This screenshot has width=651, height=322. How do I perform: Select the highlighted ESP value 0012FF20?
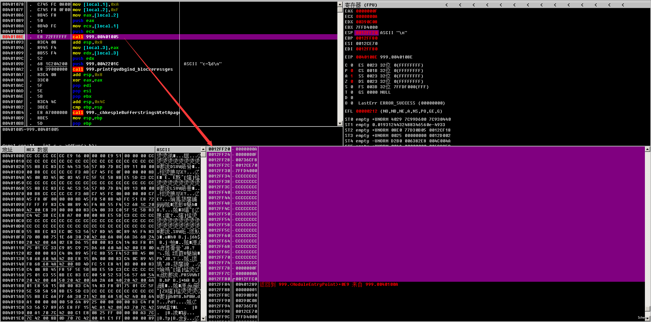pyautogui.click(x=367, y=33)
